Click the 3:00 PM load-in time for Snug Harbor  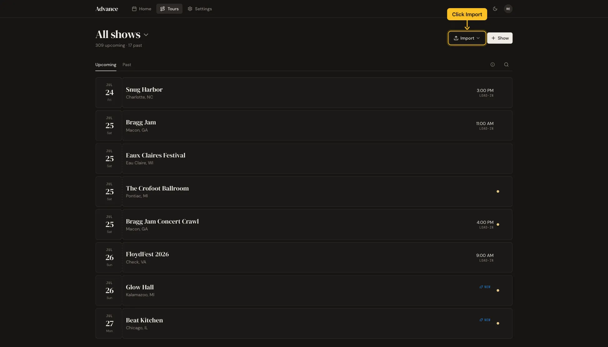click(x=485, y=93)
